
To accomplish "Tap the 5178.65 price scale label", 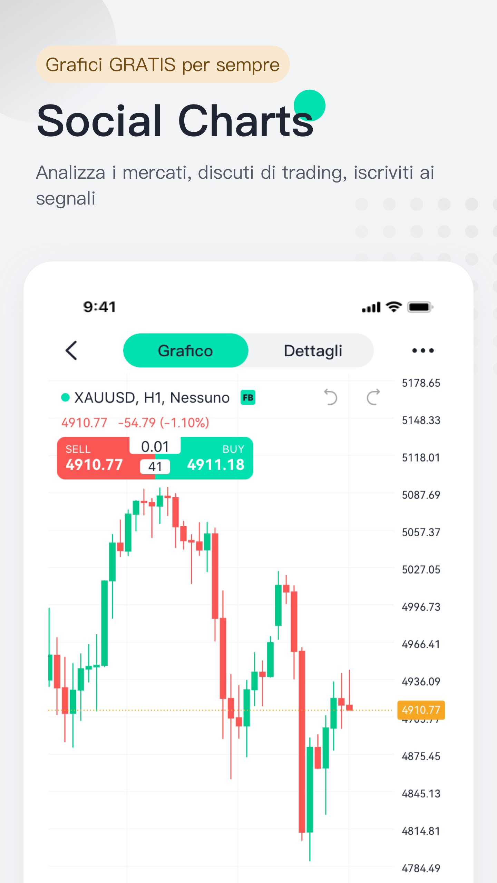I will pos(421,383).
